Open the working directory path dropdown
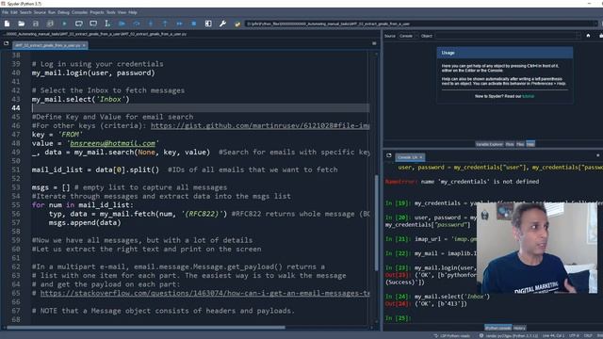The image size is (603, 339). pos(595,24)
